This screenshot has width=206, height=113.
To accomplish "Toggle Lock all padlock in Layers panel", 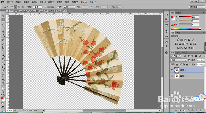I will click(187, 64).
